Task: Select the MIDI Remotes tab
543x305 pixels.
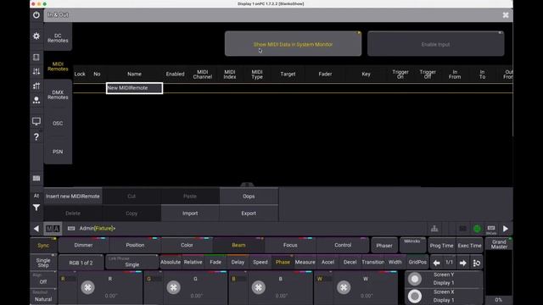Action: [58, 66]
